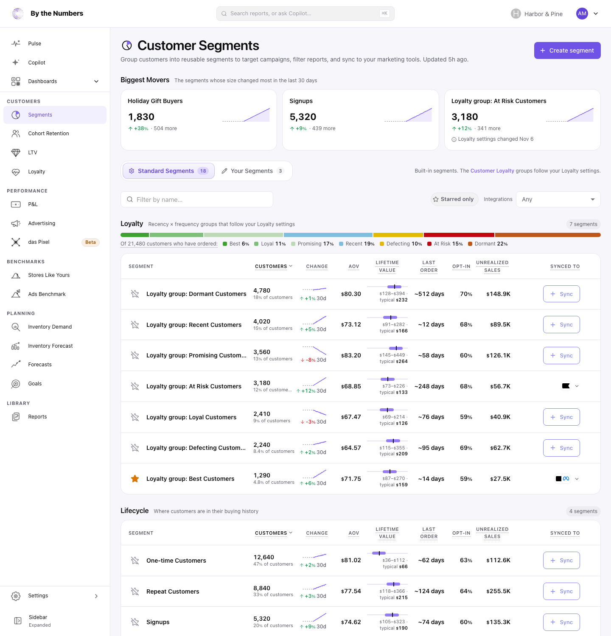
Task: Click the Create segment button
Action: [x=567, y=50]
